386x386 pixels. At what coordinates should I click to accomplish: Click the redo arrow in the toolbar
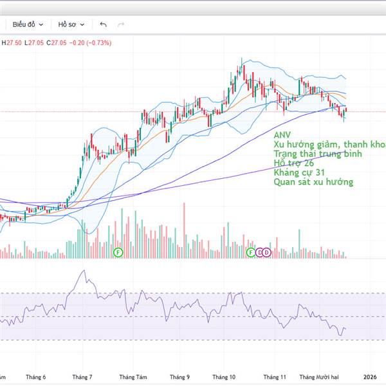click(x=120, y=24)
